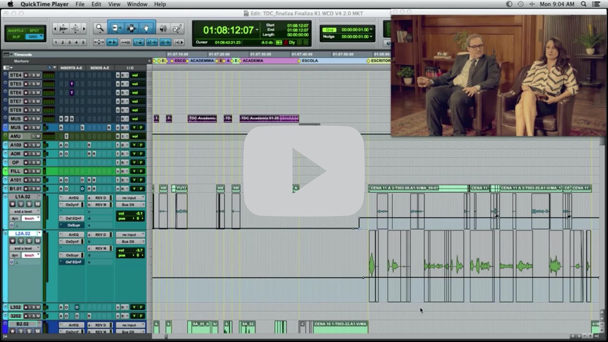Toggle the Mirrored MIDI editing icon
The image size is (608, 342).
tap(125, 42)
